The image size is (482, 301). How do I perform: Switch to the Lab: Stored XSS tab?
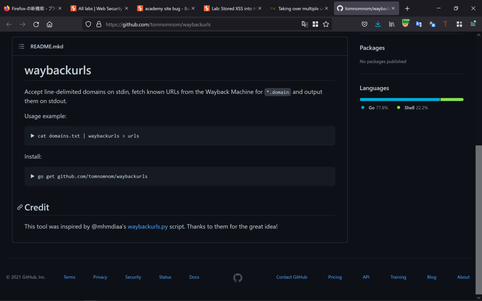(x=233, y=8)
